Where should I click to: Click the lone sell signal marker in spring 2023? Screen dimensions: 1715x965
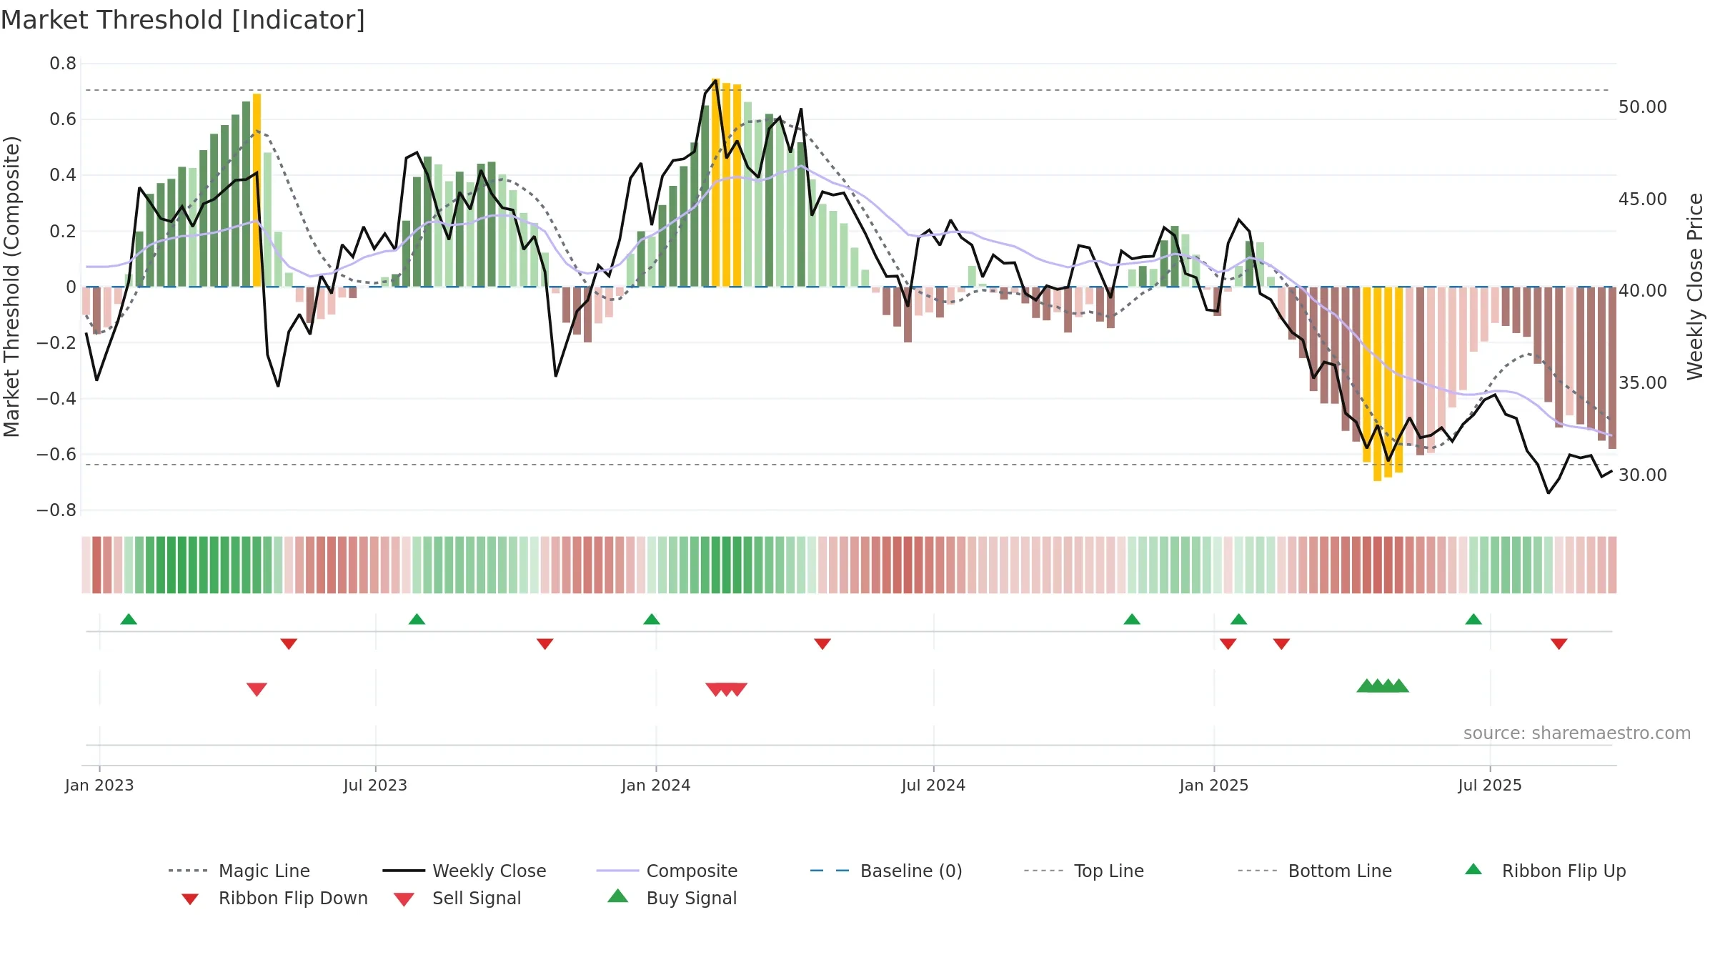257,689
